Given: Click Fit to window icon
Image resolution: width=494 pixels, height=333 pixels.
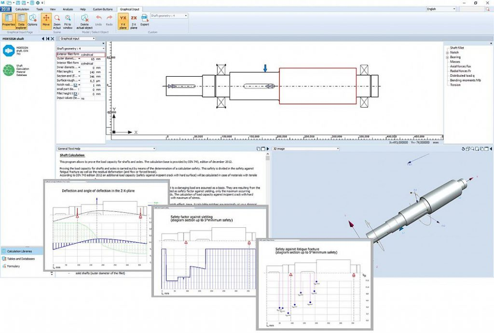Looking at the screenshot, I should point(68,20).
